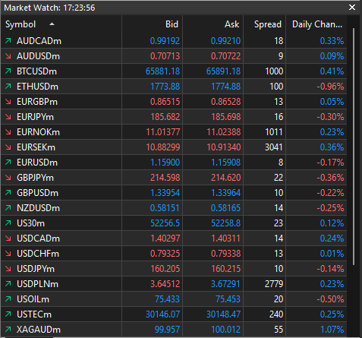
Task: Click the down arrow icon beside GBPJPYm
Action: (x=8, y=177)
